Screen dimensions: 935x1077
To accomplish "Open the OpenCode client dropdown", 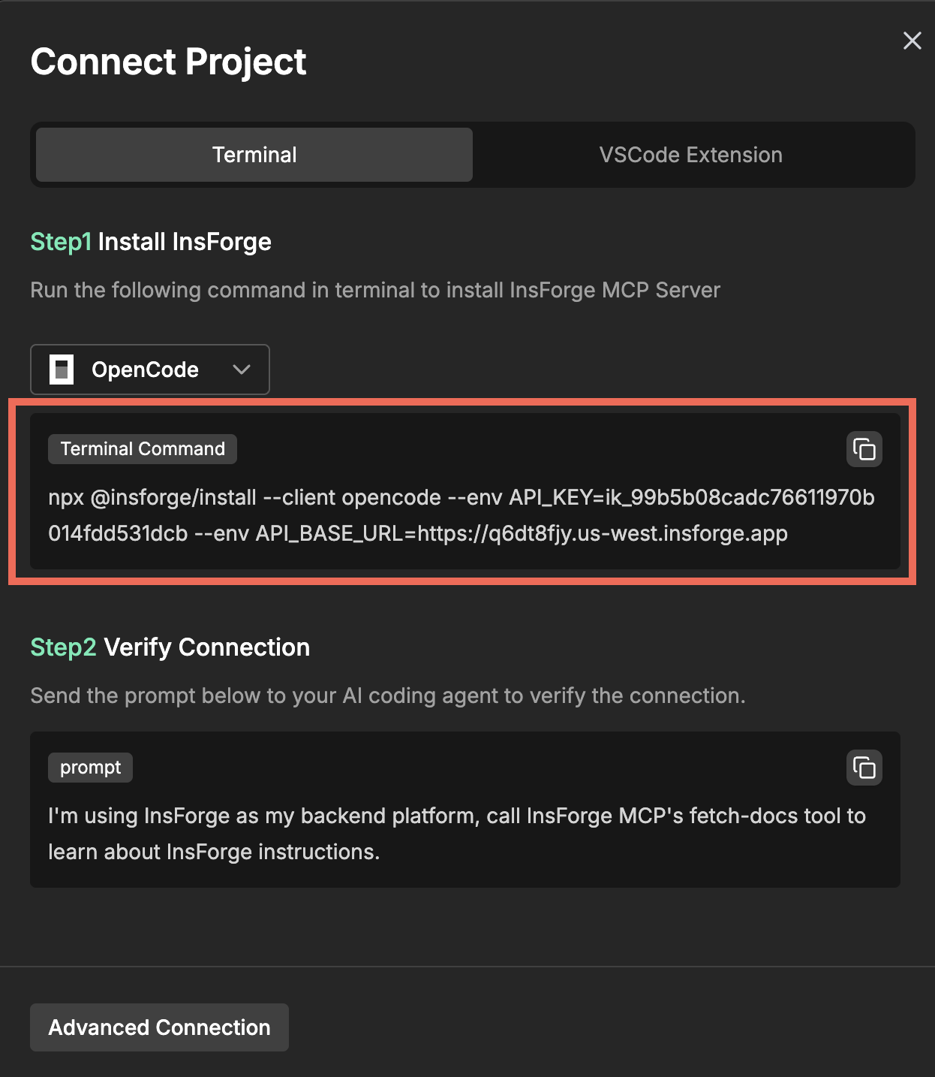I will click(x=150, y=370).
